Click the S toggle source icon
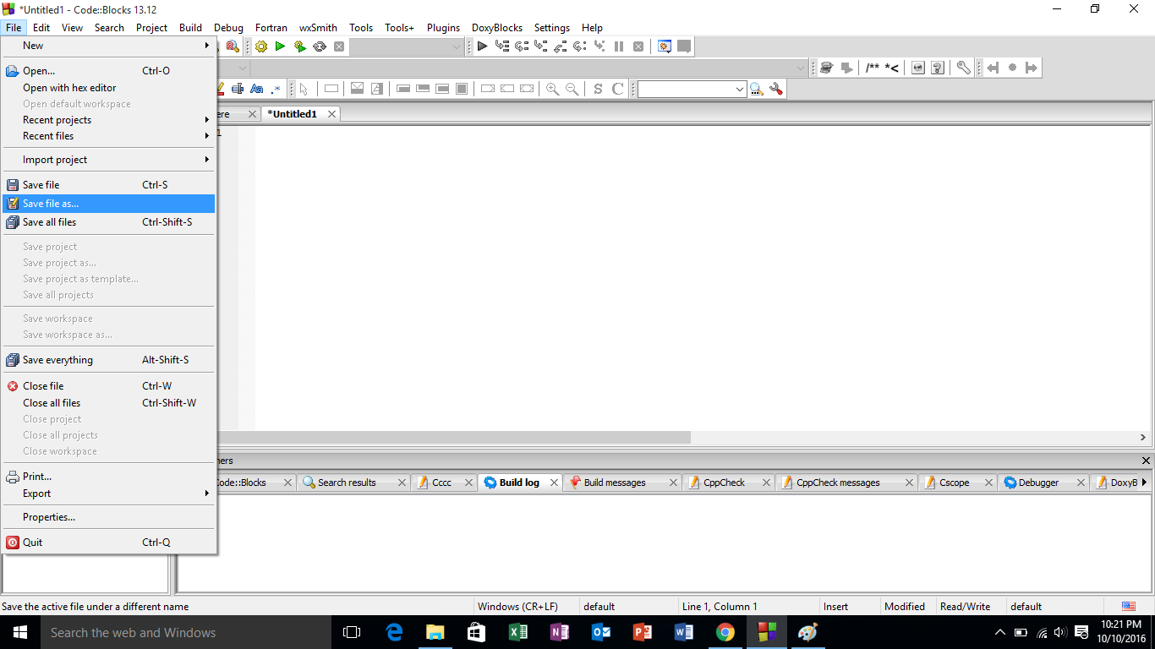 pos(598,89)
